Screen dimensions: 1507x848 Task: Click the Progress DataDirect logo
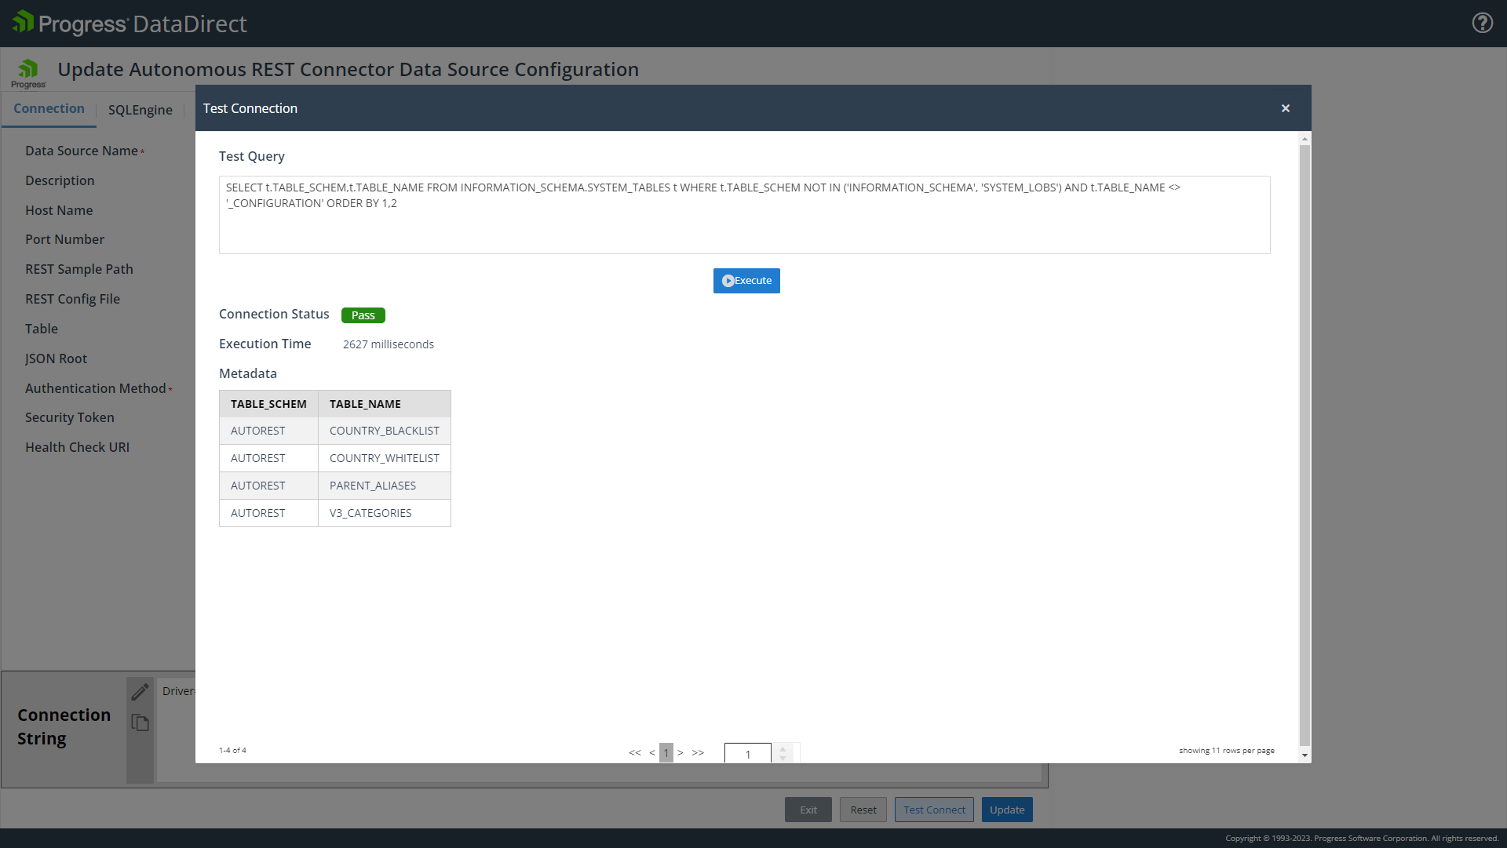(130, 24)
